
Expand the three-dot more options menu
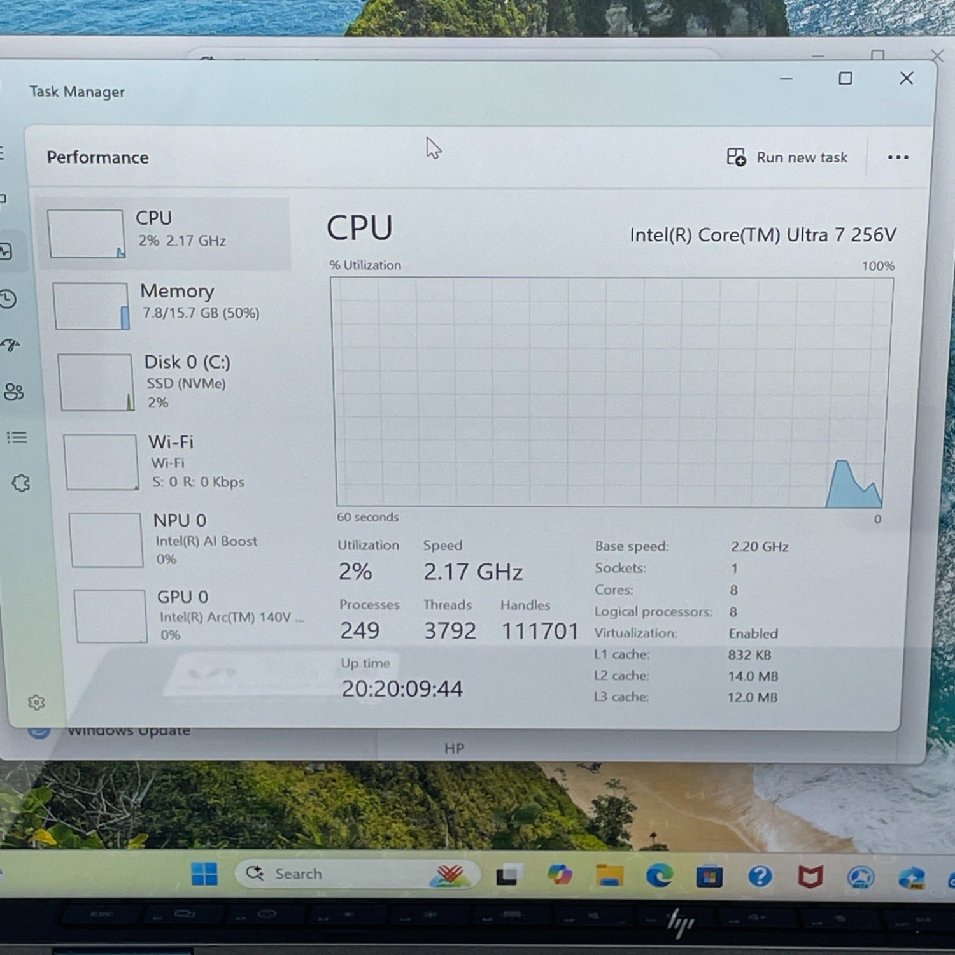click(898, 157)
